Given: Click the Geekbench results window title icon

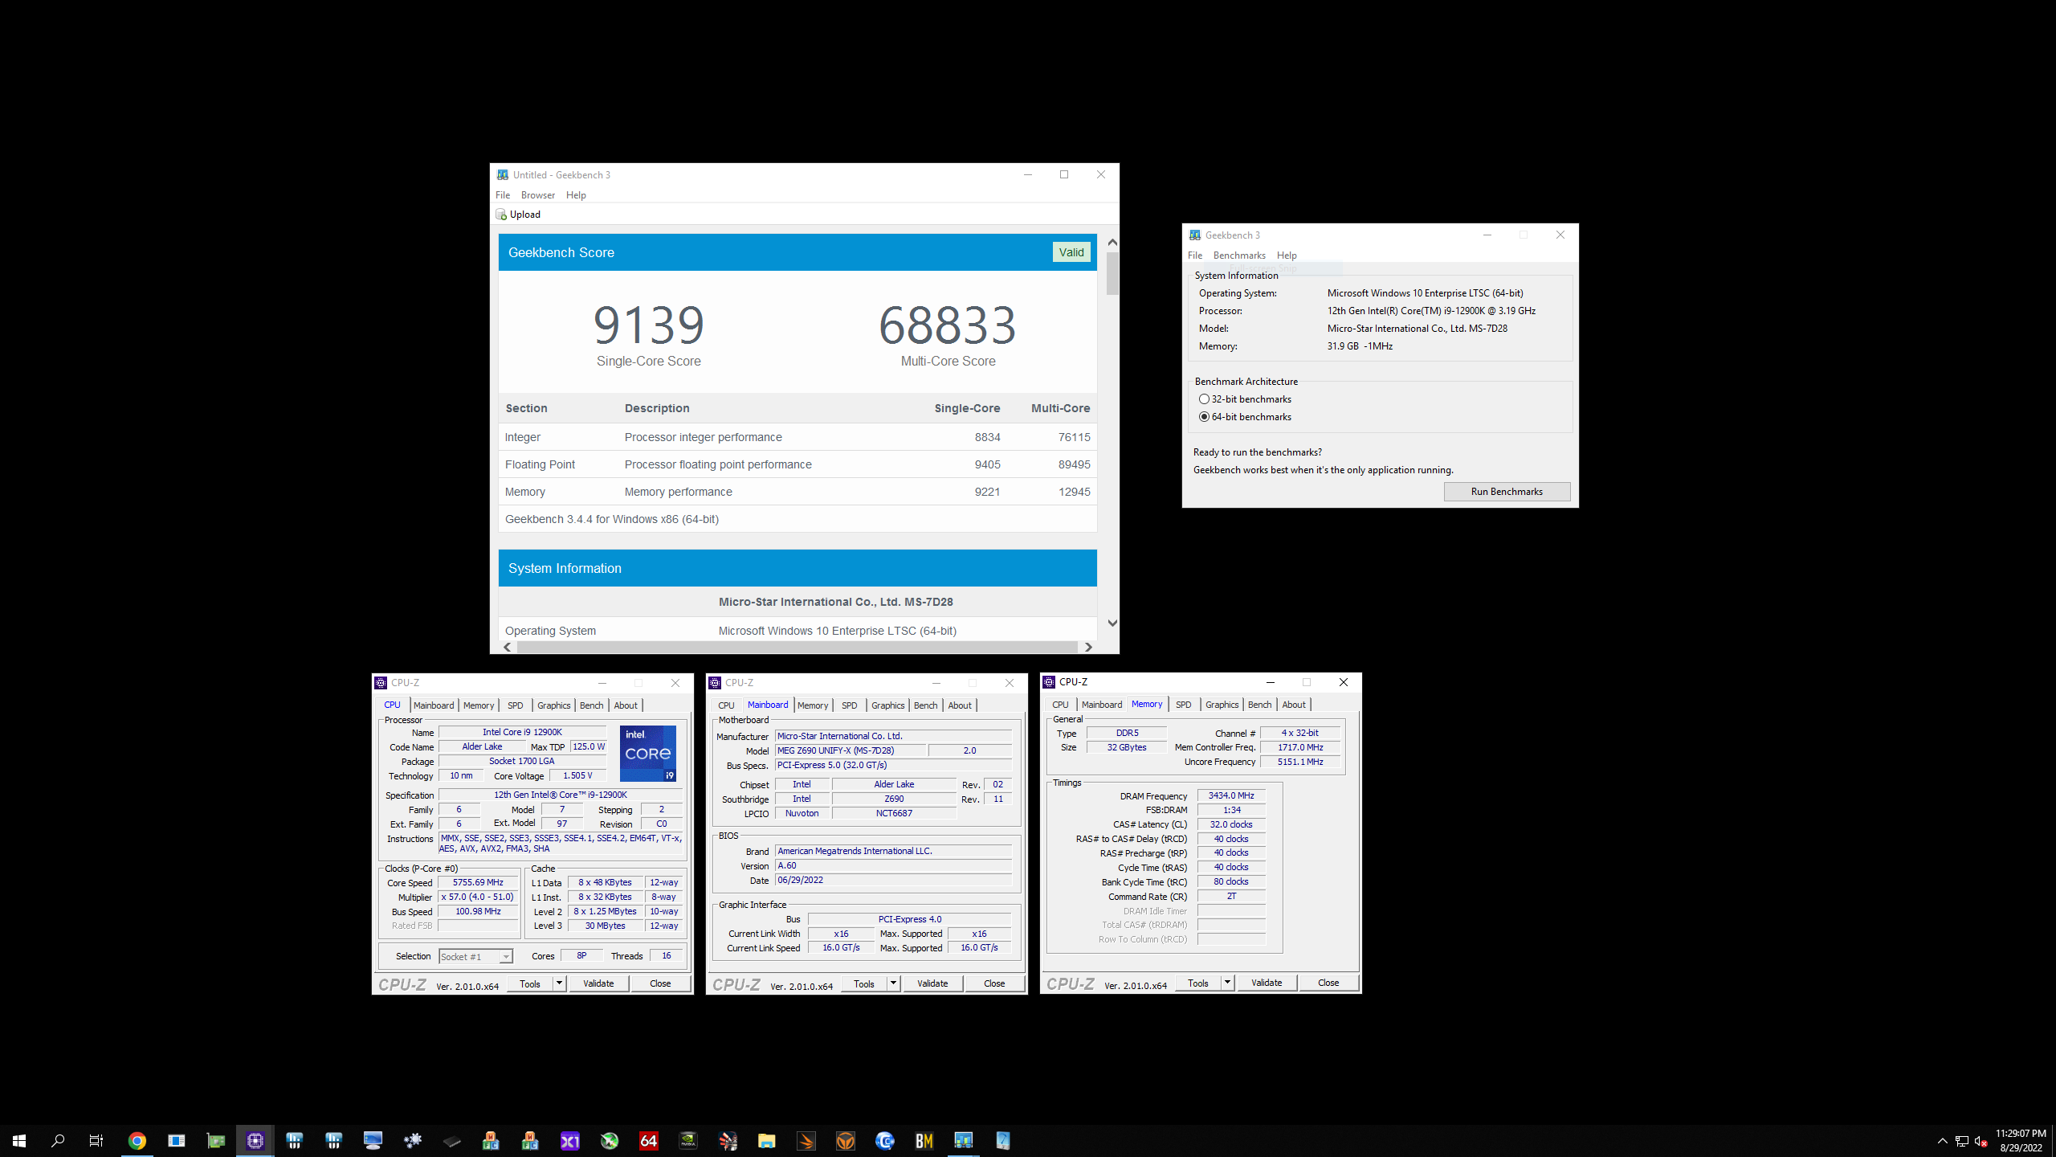Looking at the screenshot, I should [x=503, y=174].
